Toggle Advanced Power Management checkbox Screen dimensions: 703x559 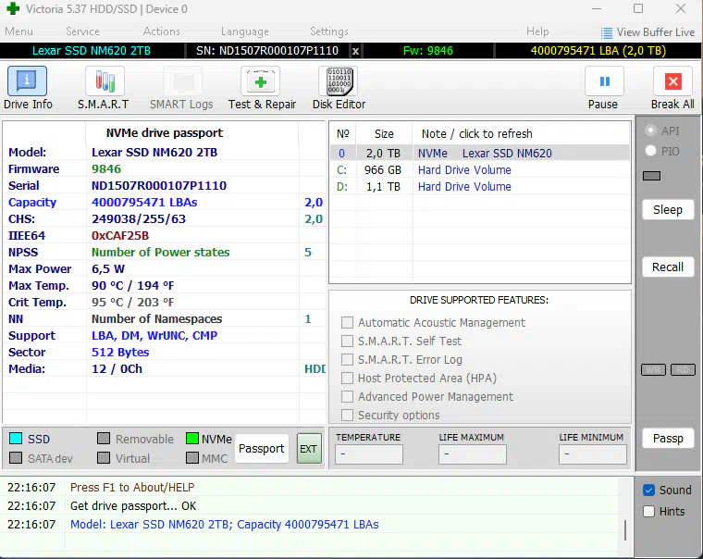click(x=347, y=397)
